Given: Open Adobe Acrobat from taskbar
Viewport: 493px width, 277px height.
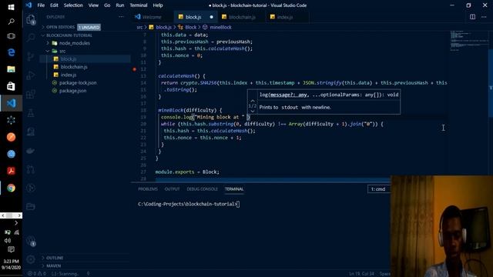Looking at the screenshot, I should coord(11,171).
